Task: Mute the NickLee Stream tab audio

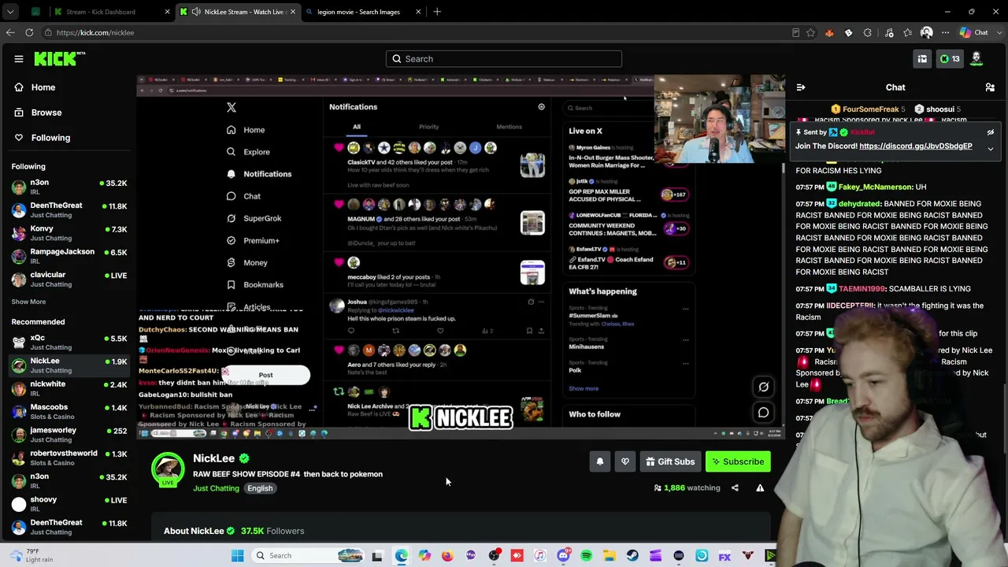Action: [196, 12]
